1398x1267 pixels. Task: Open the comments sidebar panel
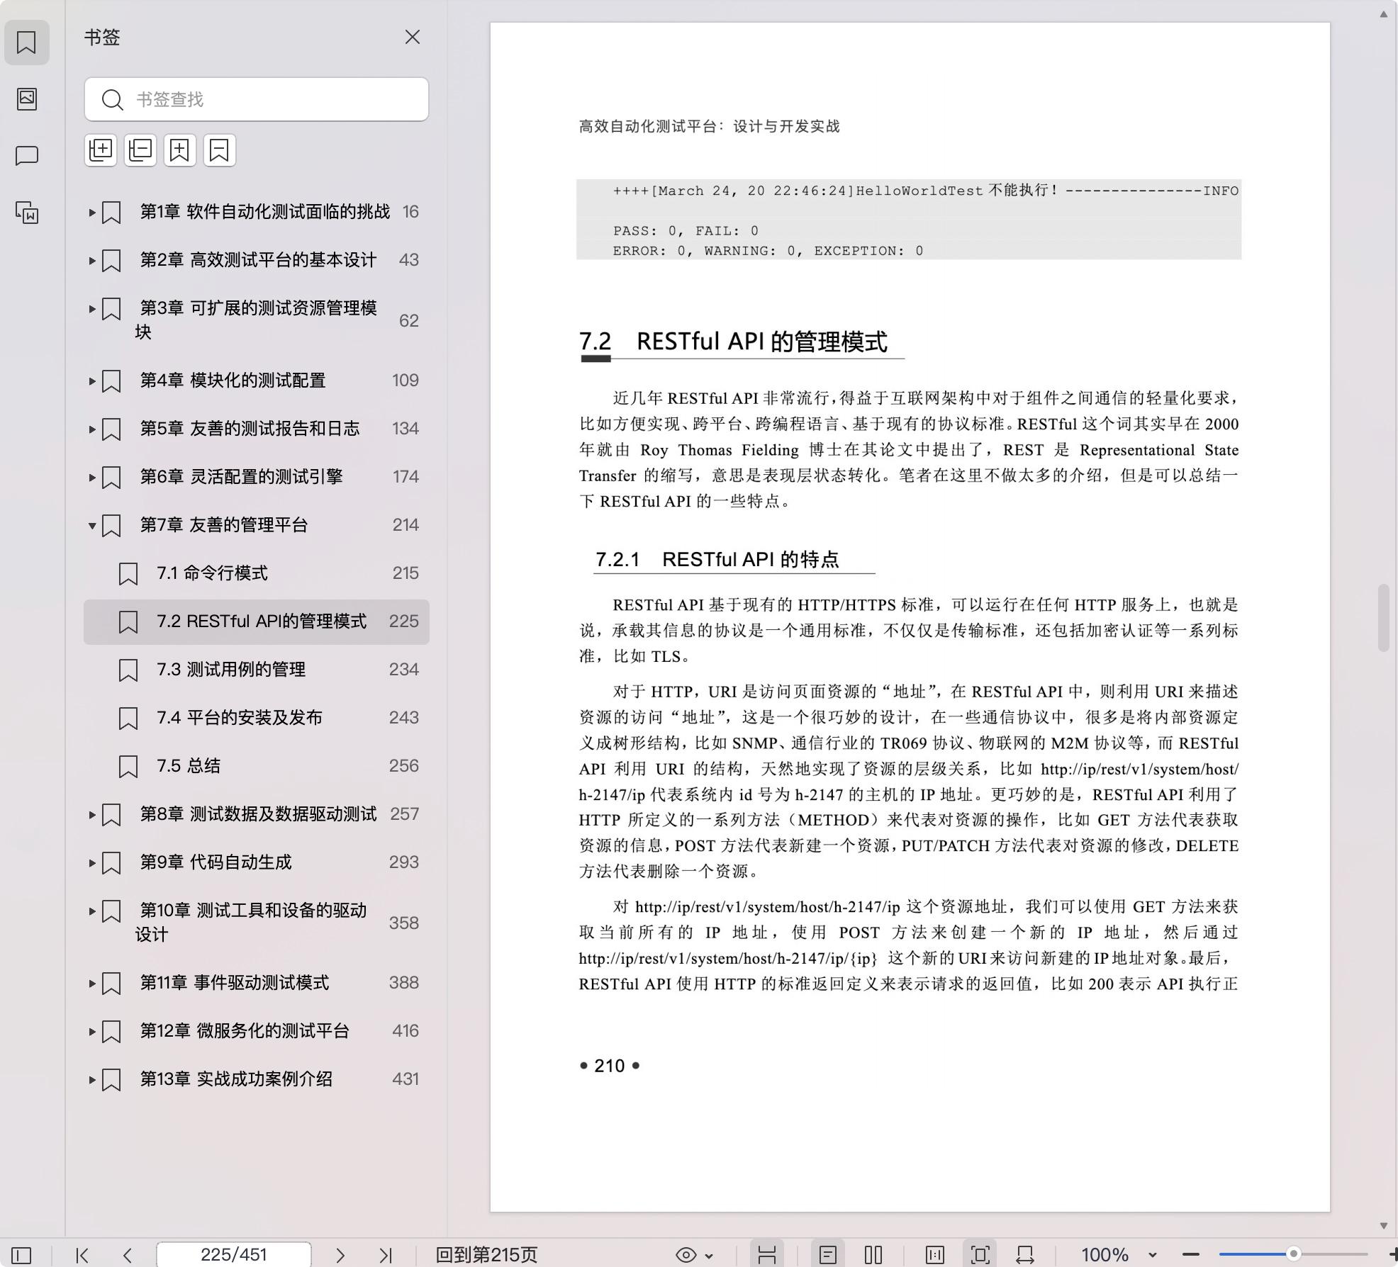[x=26, y=155]
